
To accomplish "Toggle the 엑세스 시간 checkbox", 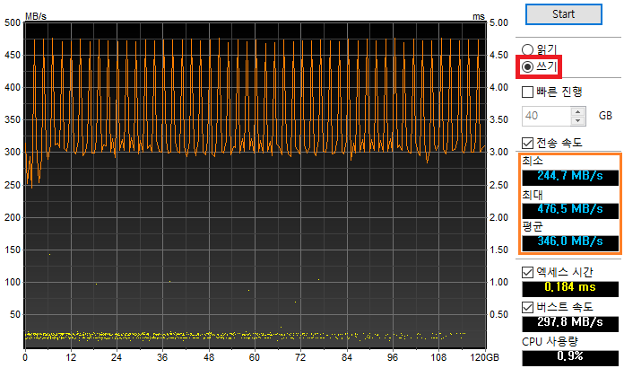I will (x=527, y=273).
